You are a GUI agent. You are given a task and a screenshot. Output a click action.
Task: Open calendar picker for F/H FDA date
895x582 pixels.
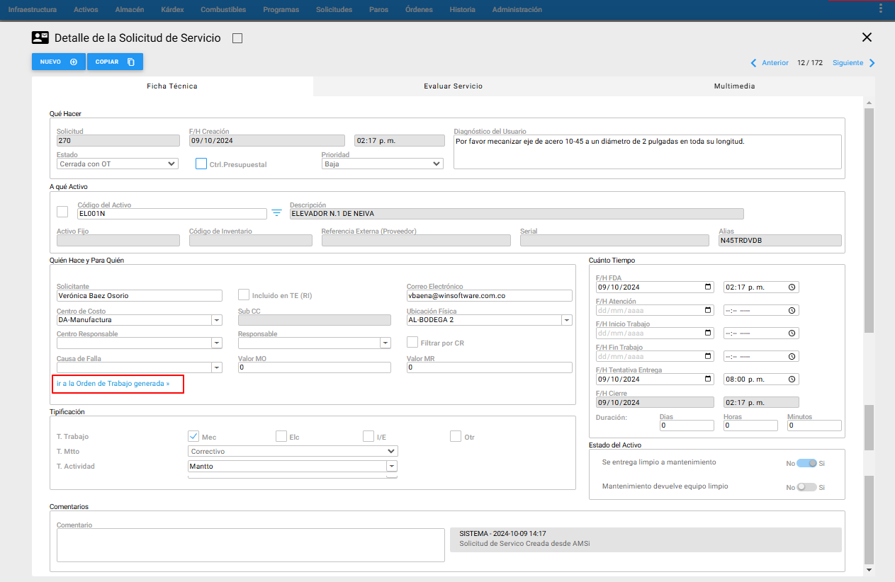click(708, 287)
